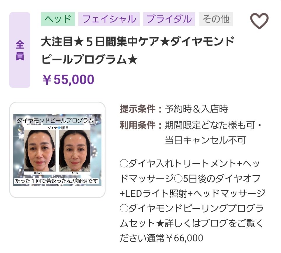Click the ダイヤ1回目 diamond label in image
The image size is (281, 253).
point(57,128)
